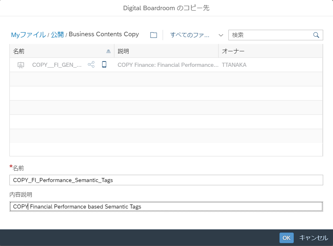The height and width of the screenshot is (246, 333).
Task: Open the すべてのファ... file type dropdown
Action: [190, 35]
